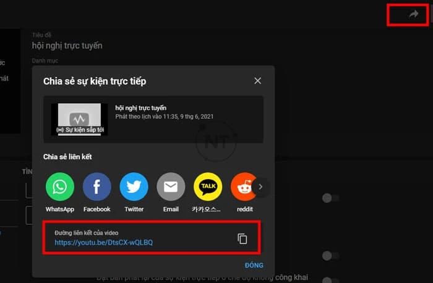Share the link via KakaoTalk icon
Screen dimensions: 433x283
(208, 187)
